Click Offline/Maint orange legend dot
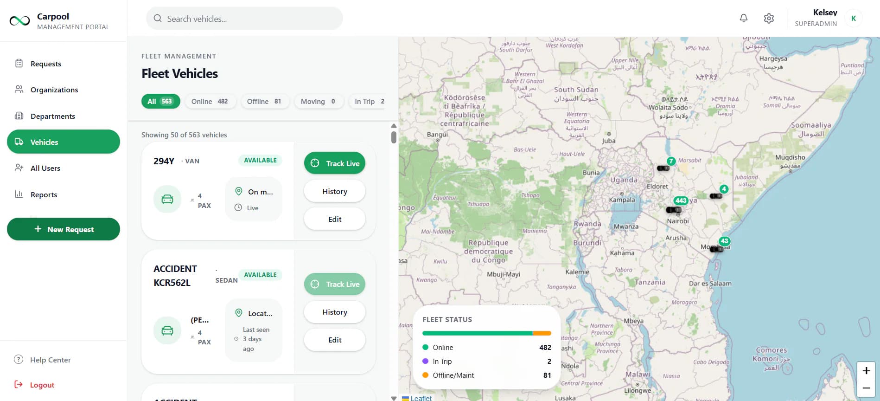Image resolution: width=880 pixels, height=401 pixels. (x=425, y=375)
